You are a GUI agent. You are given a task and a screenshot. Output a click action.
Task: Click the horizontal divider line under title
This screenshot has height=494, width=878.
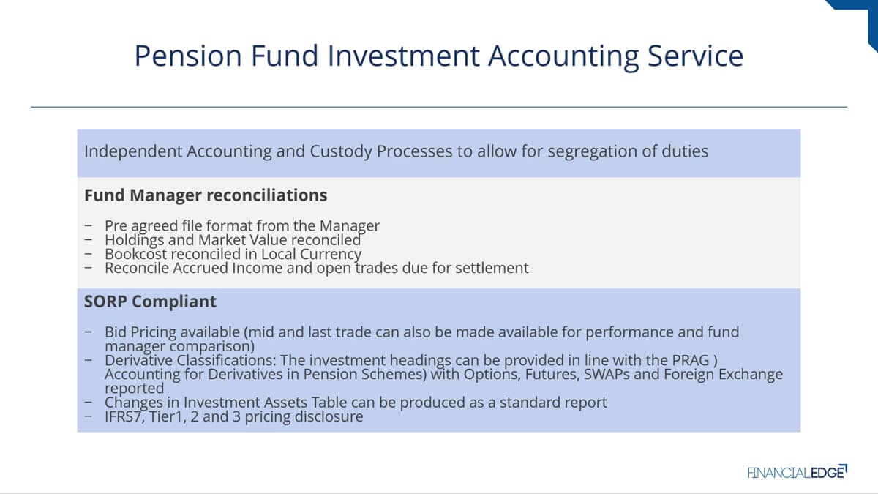tap(439, 107)
